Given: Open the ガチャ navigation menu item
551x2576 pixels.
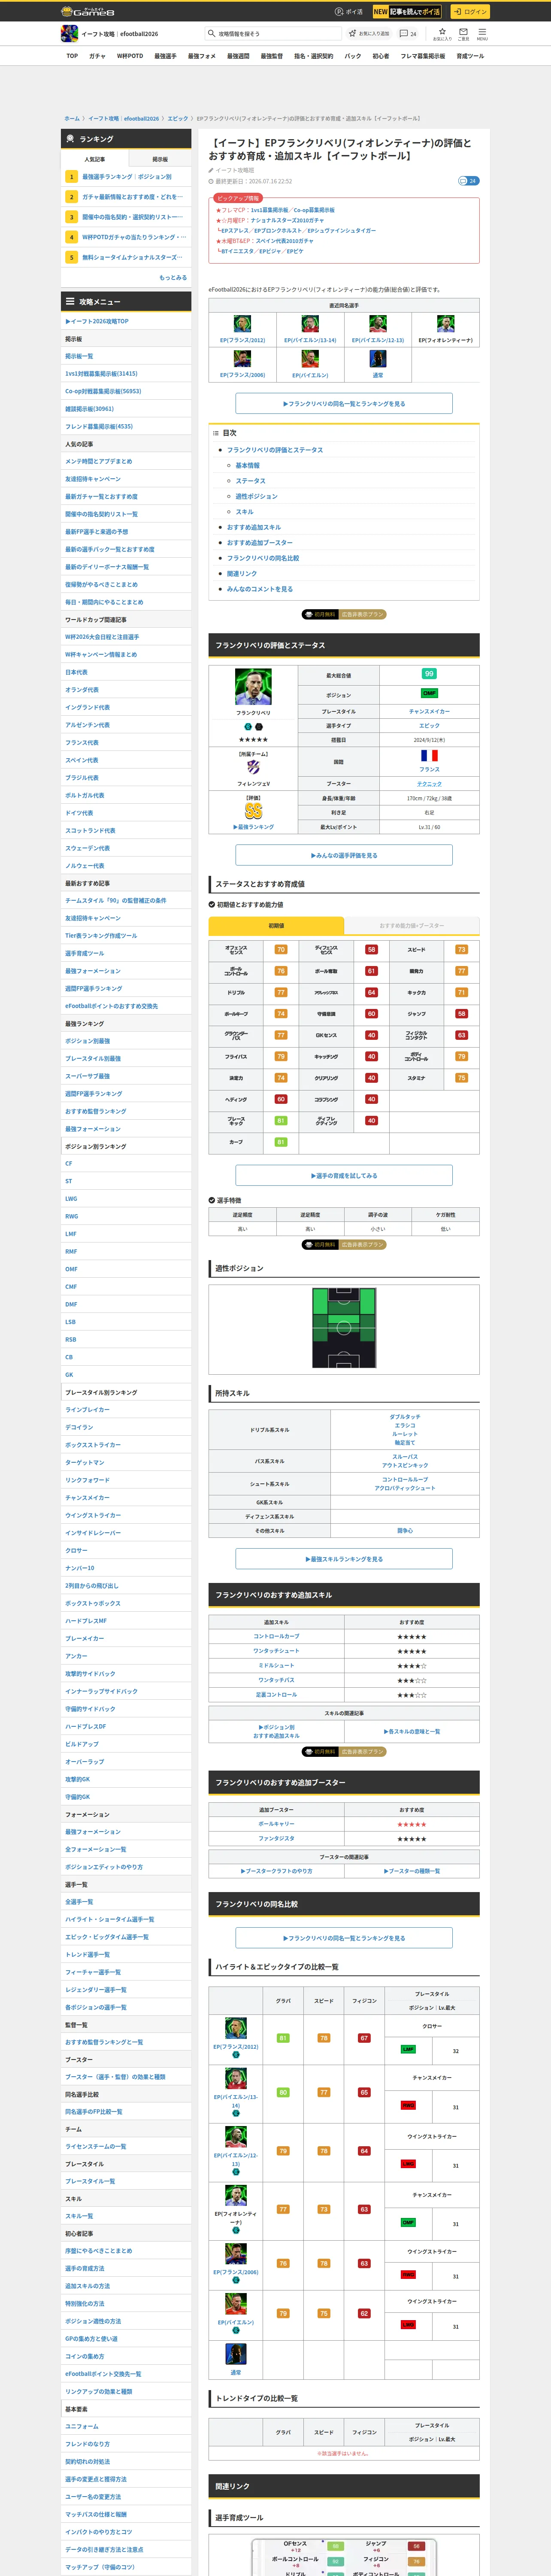Looking at the screenshot, I should click(97, 56).
